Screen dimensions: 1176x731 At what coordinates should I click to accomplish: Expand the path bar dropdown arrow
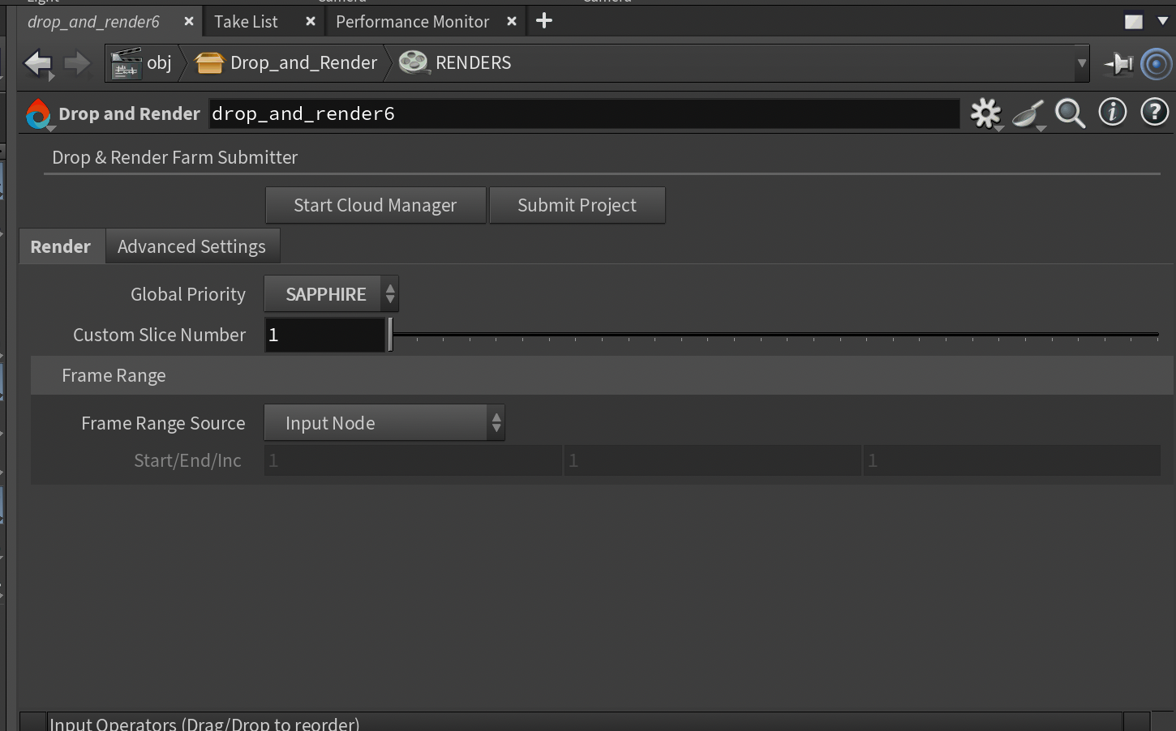[x=1081, y=63]
